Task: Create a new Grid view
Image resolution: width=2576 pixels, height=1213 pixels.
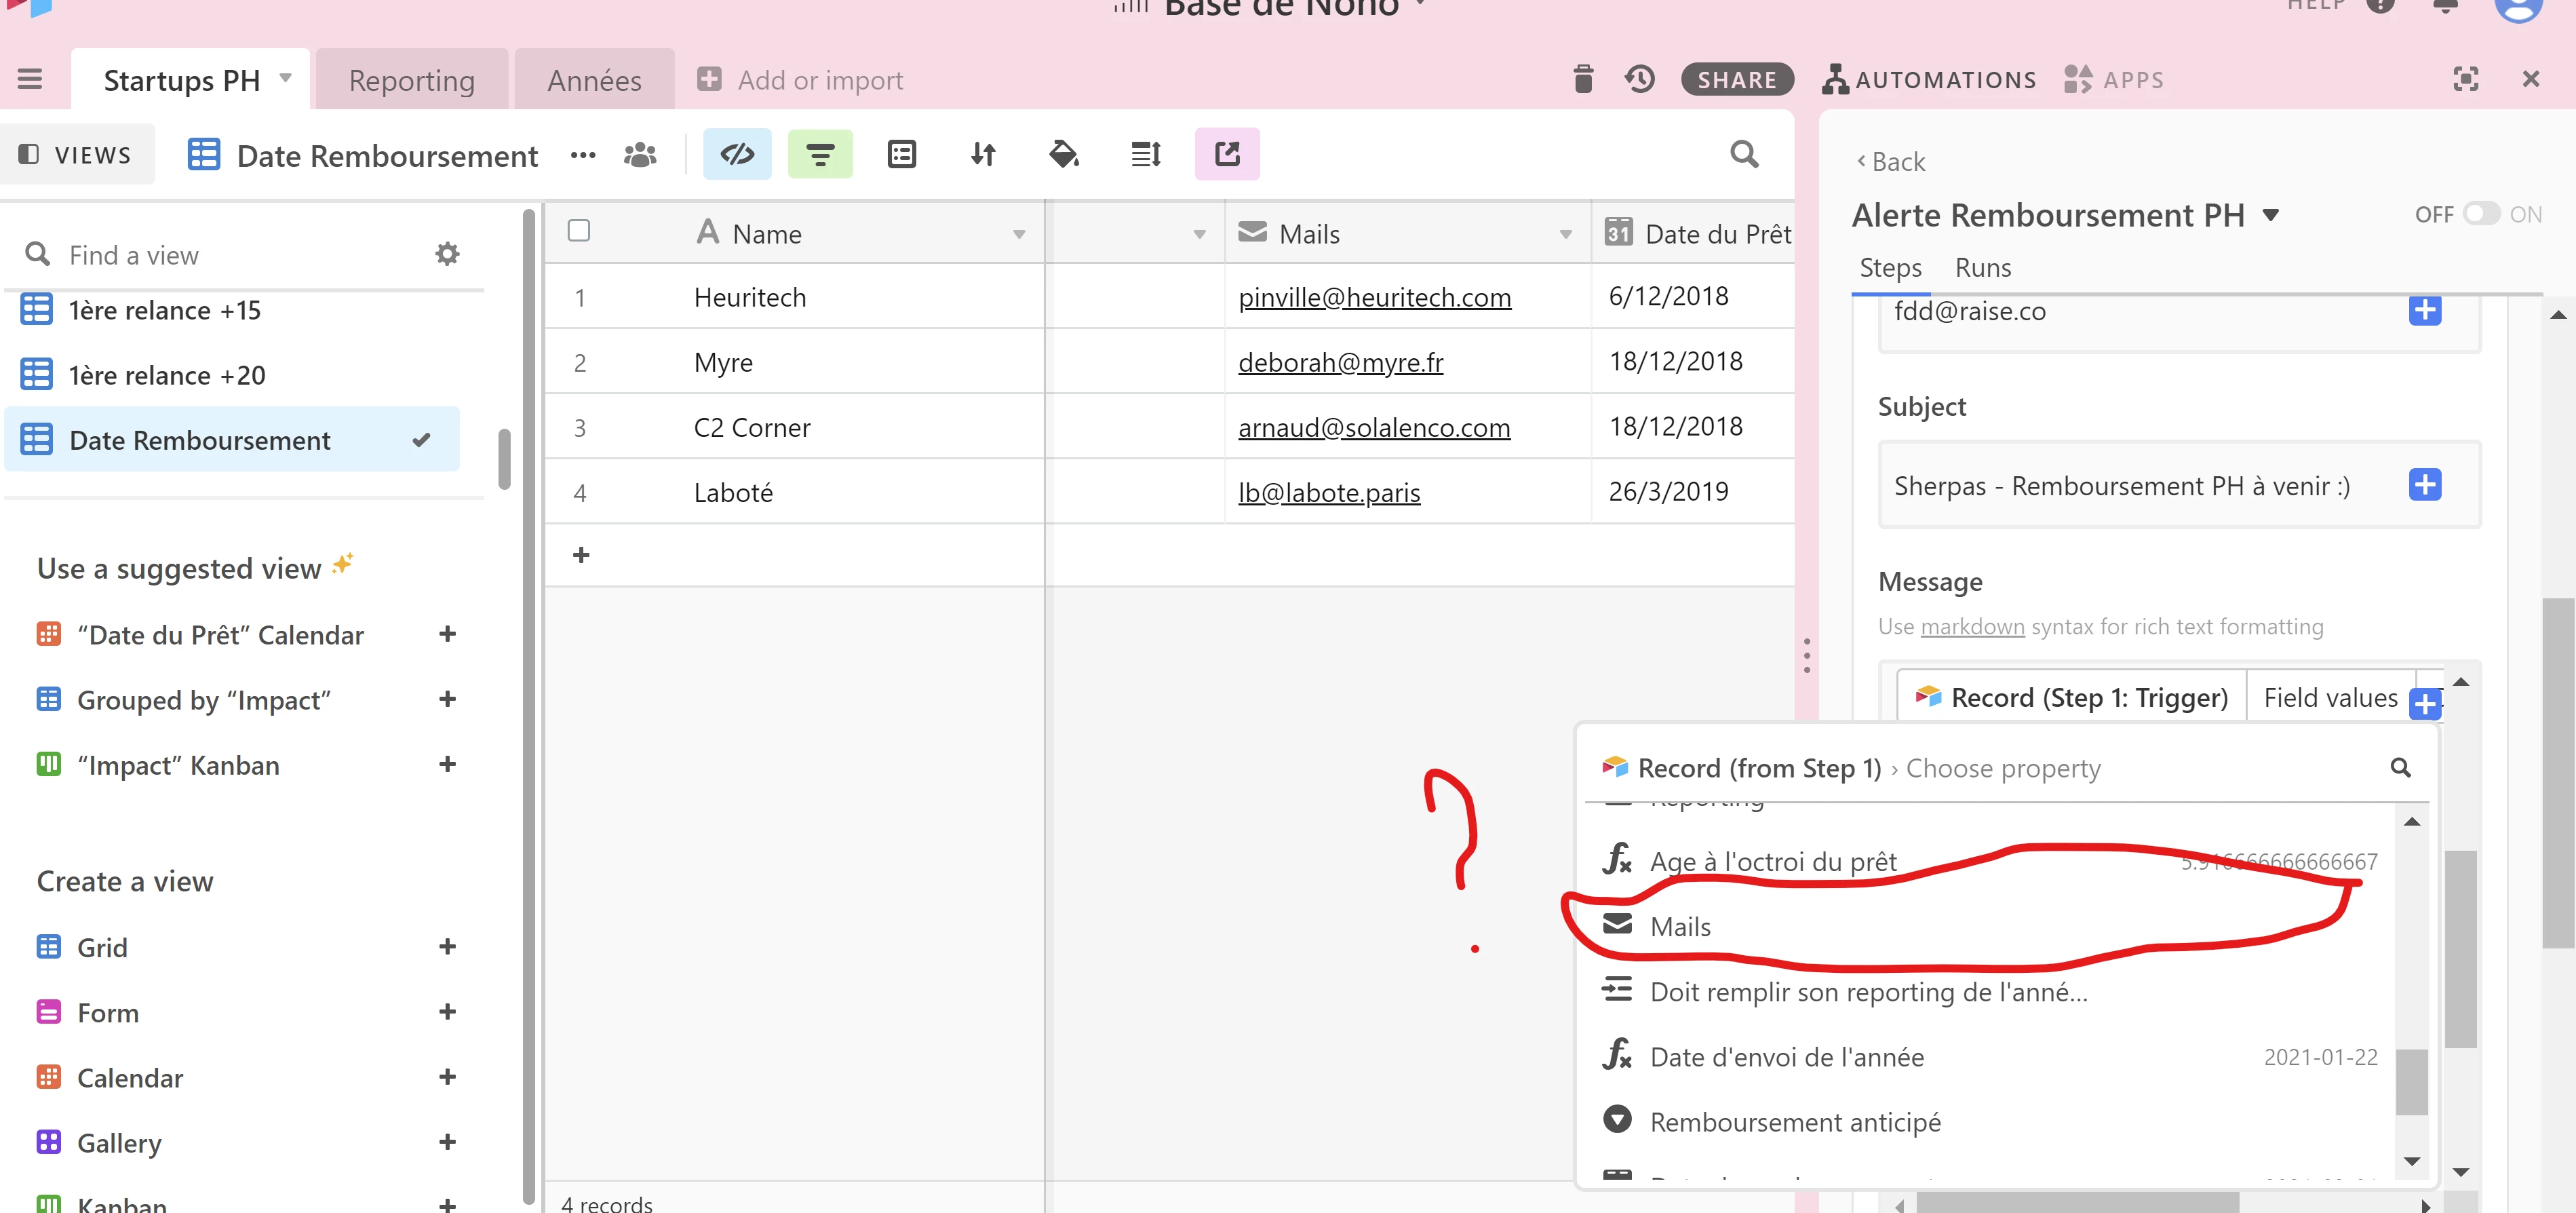Action: coord(447,946)
